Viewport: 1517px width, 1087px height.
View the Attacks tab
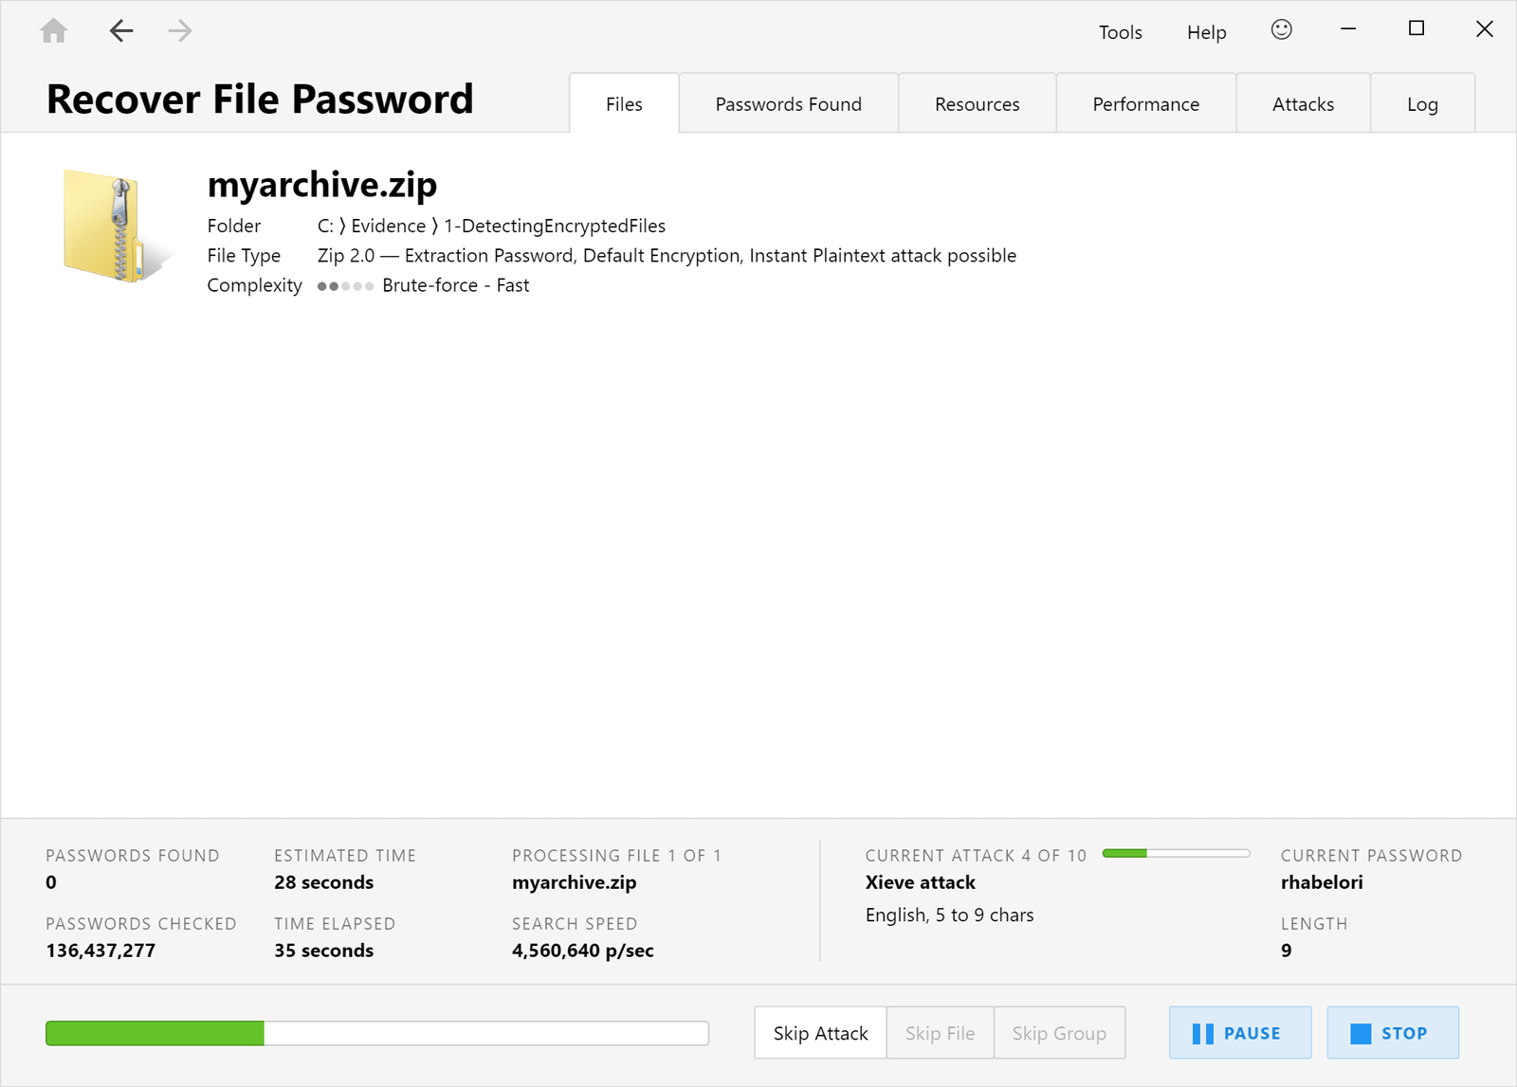pos(1303,104)
